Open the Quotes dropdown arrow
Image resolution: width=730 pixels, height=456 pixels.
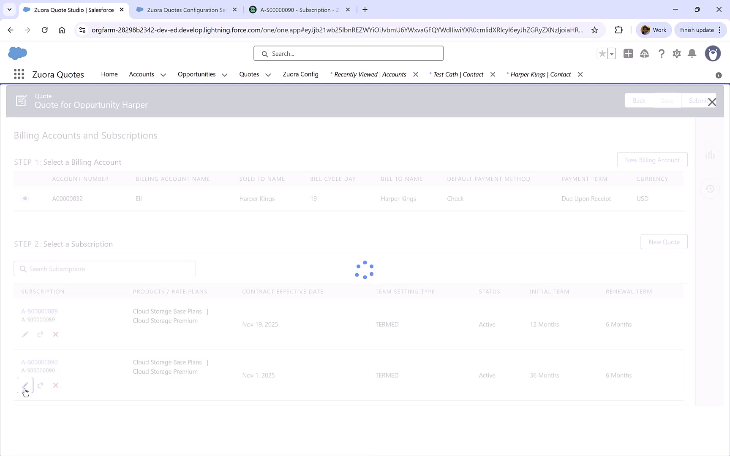click(268, 75)
